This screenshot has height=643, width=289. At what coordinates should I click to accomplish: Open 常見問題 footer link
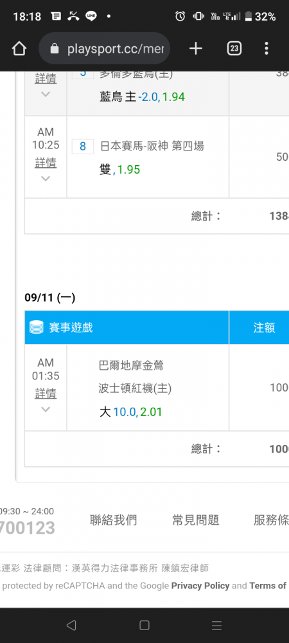[196, 520]
